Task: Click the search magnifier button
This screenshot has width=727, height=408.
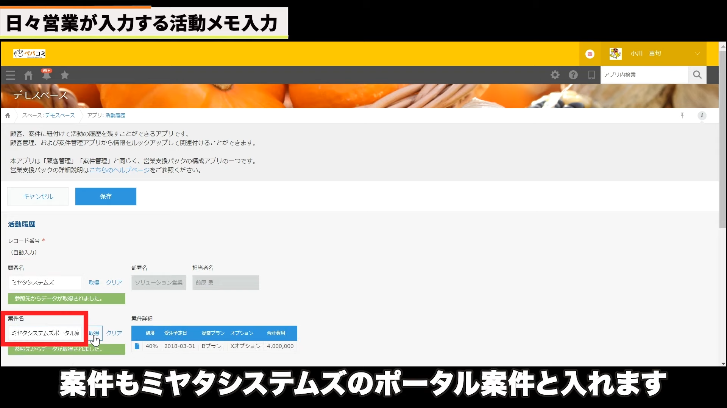Action: coord(697,75)
